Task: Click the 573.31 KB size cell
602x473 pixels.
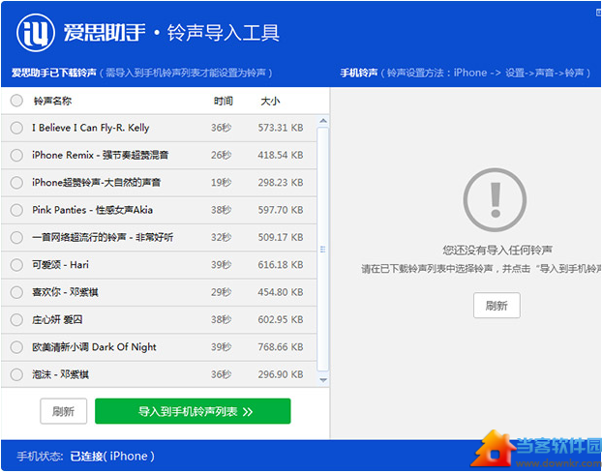Action: pyautogui.click(x=281, y=128)
